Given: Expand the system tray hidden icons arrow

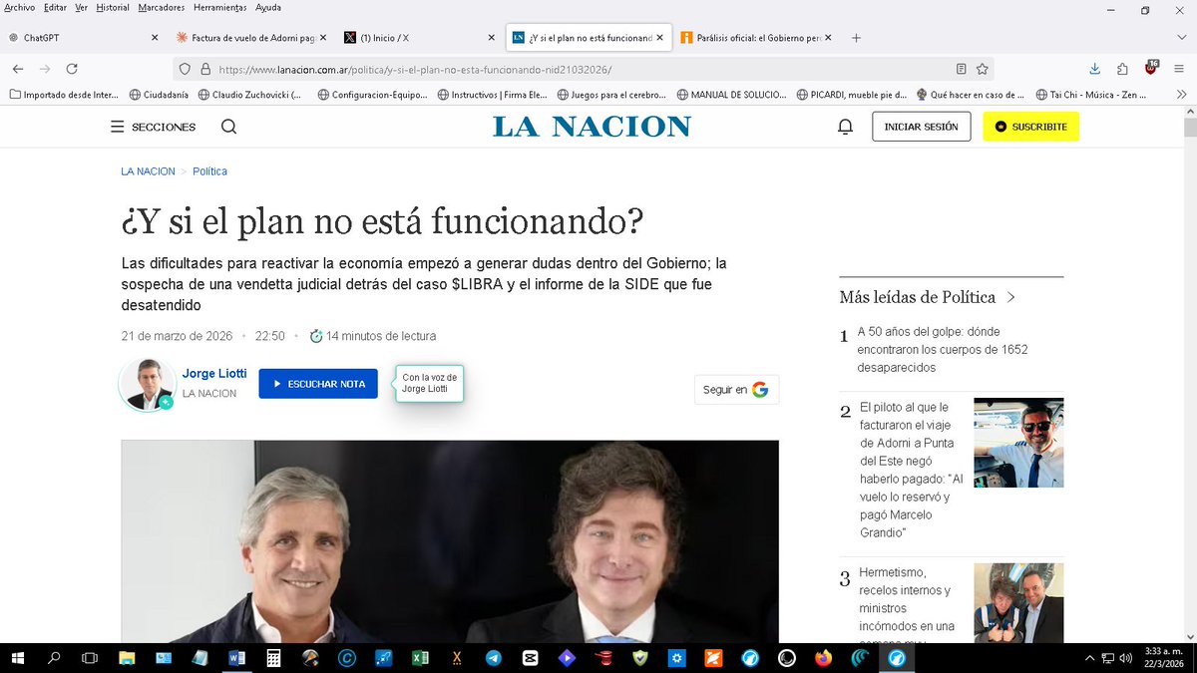Looking at the screenshot, I should pos(1089,658).
